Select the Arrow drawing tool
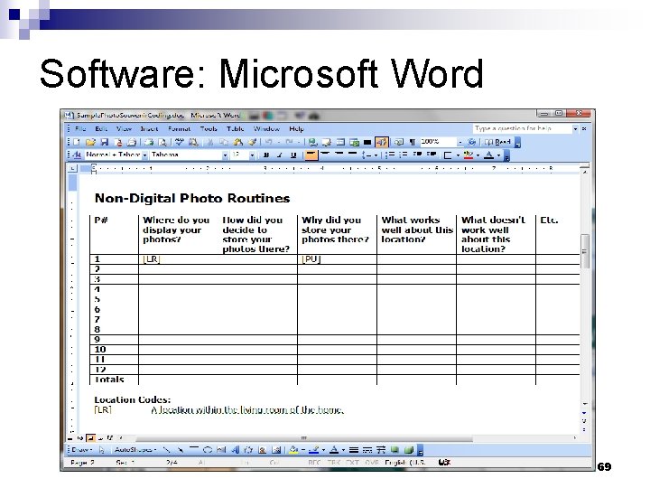 [x=181, y=450]
